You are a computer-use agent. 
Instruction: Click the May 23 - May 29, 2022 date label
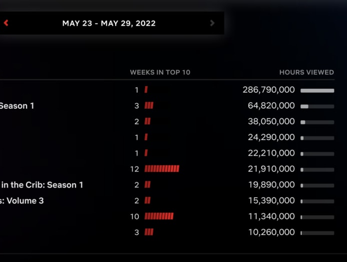(x=109, y=23)
